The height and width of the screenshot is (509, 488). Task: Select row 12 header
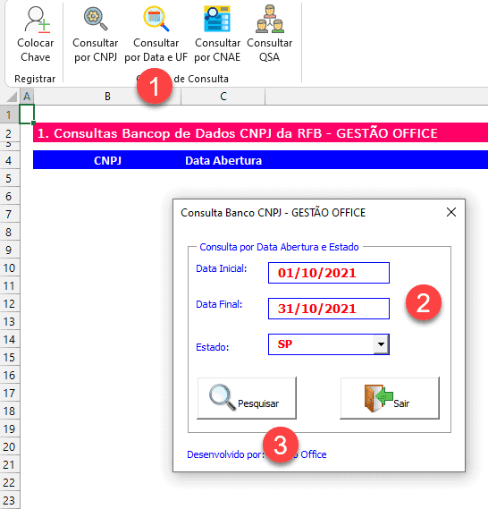9,303
